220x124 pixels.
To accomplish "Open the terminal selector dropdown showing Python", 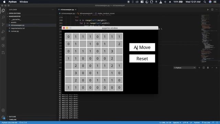I will click(x=185, y=68).
